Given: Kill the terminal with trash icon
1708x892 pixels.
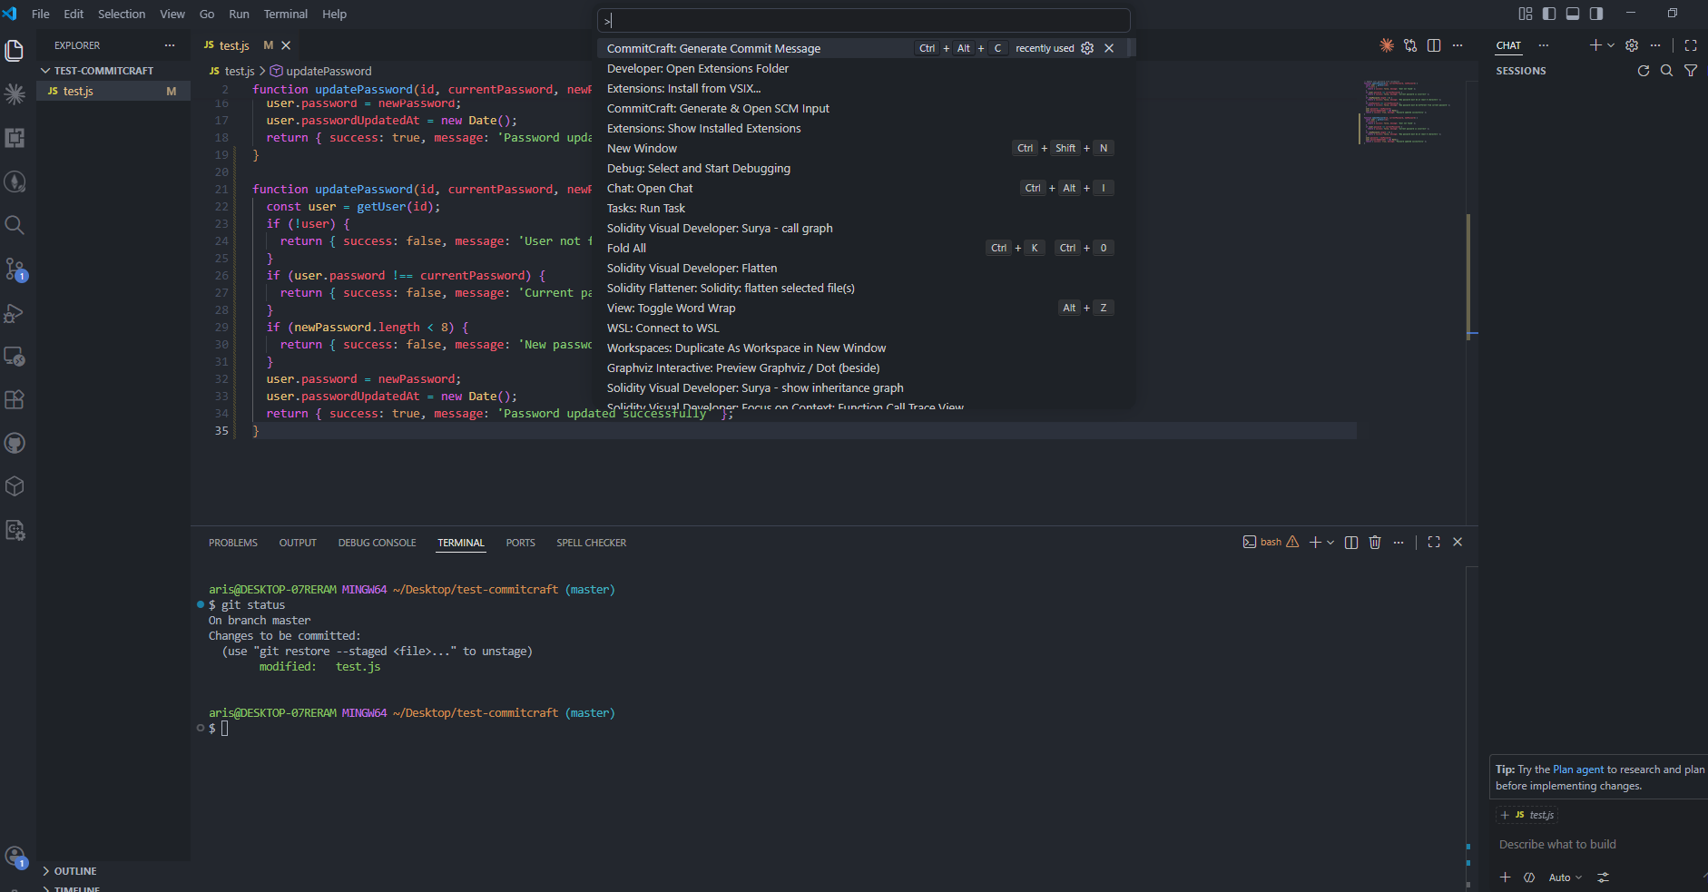Looking at the screenshot, I should 1375,543.
